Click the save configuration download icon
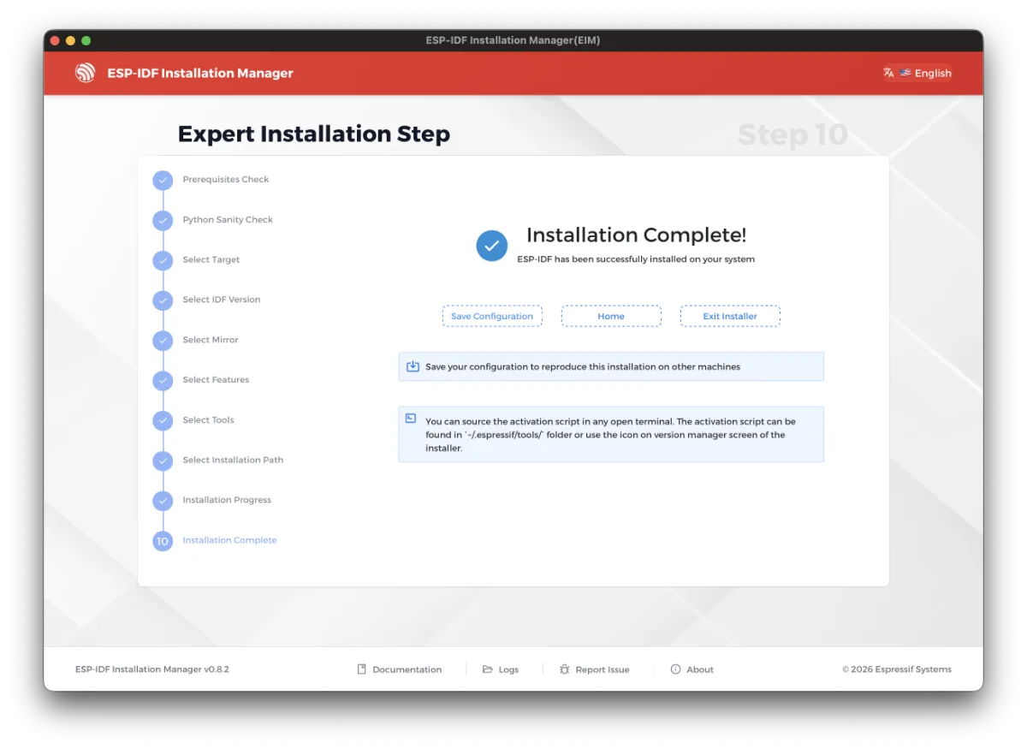Image resolution: width=1027 pixels, height=749 pixels. click(413, 366)
